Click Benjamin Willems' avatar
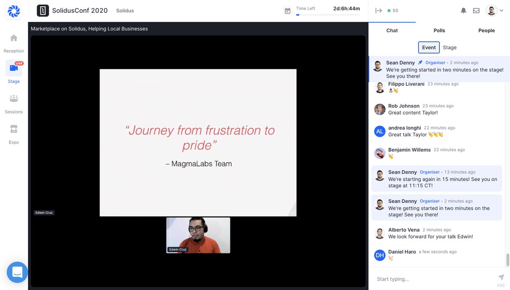The image size is (510, 290). [380, 153]
